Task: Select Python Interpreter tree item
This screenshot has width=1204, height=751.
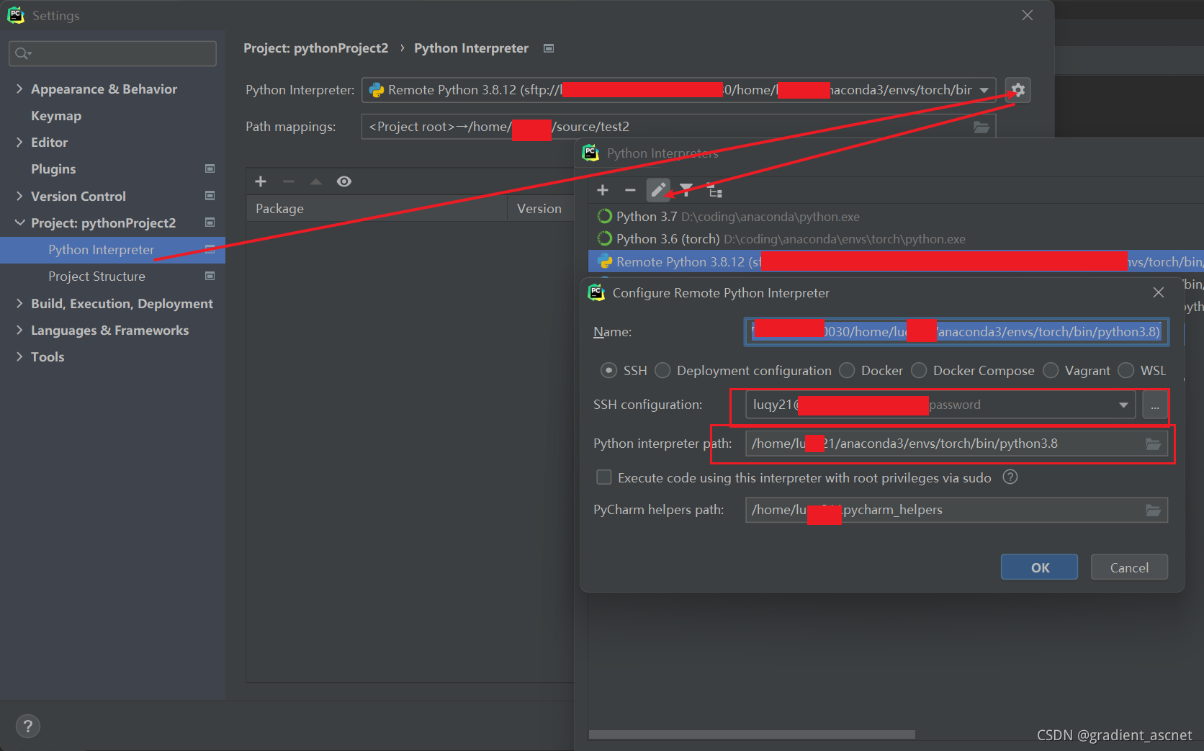Action: [x=112, y=250]
